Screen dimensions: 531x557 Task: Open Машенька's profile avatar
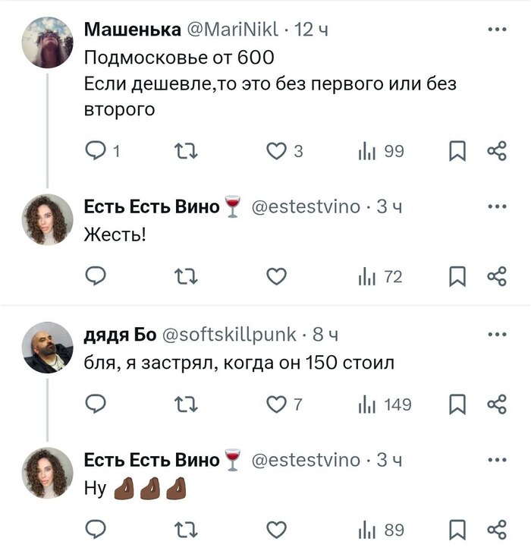48,42
